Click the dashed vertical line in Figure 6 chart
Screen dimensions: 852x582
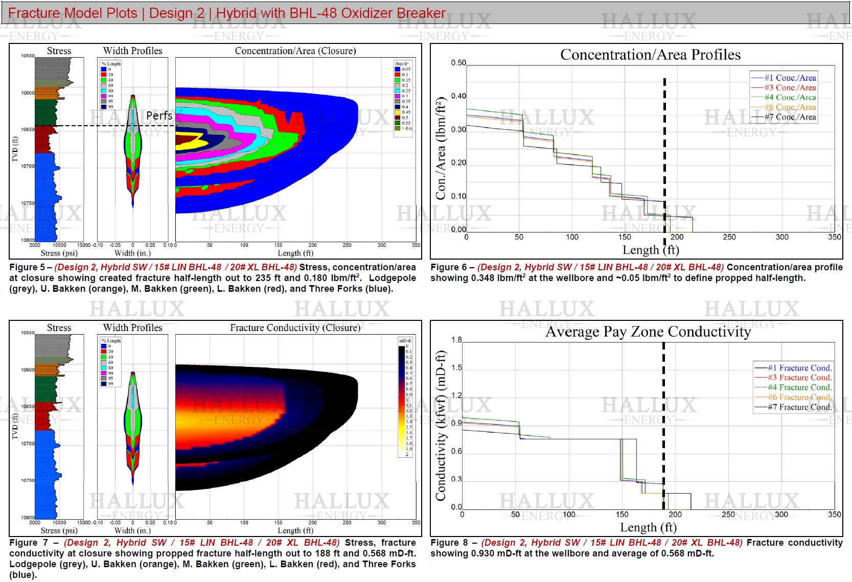(664, 153)
